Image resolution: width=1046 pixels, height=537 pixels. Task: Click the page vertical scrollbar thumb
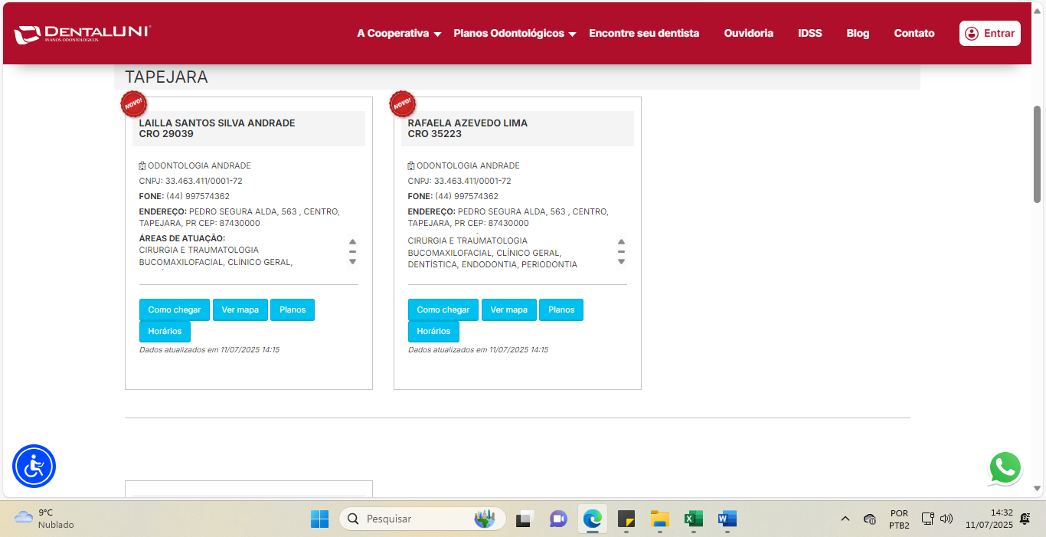click(x=1038, y=153)
